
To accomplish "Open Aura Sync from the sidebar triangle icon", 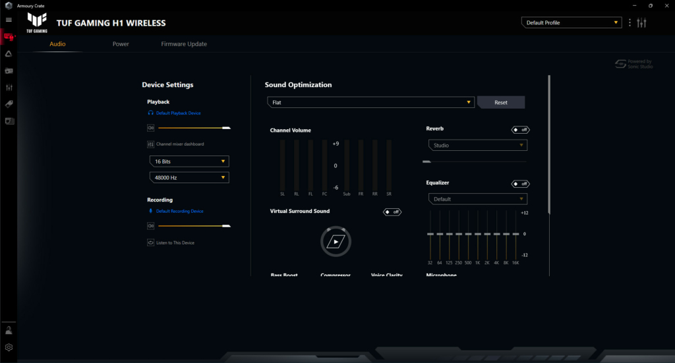I will 9,54.
